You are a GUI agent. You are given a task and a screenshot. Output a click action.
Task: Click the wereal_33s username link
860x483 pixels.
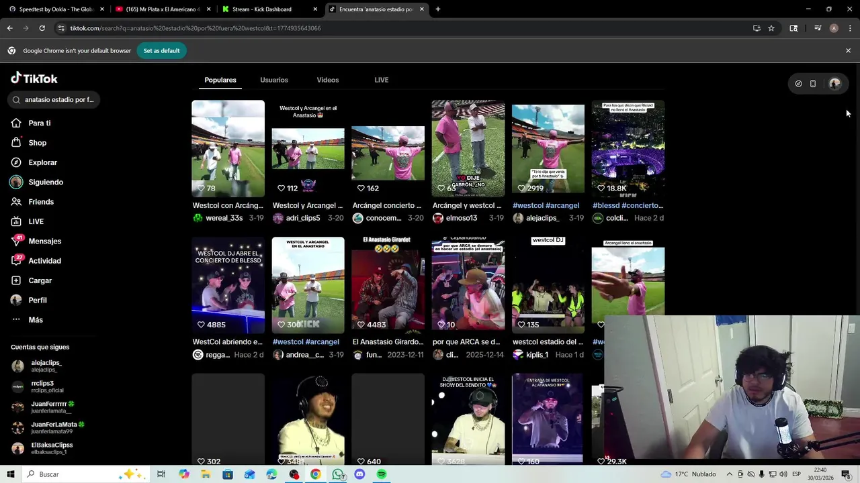click(x=224, y=218)
